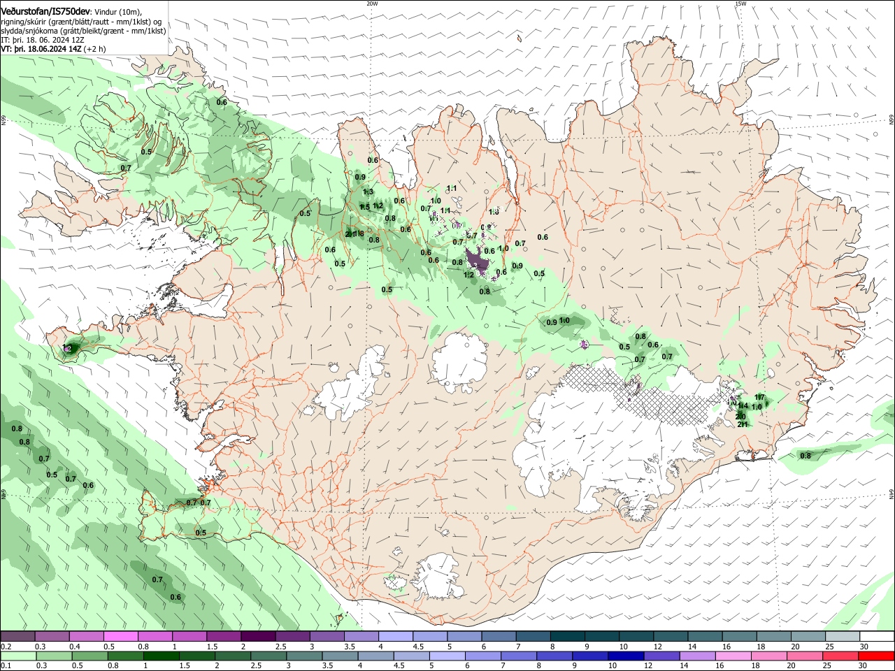The width and height of the screenshot is (895, 671).
Task: Click the 0.8 value off the southeast coast
Action: [x=805, y=456]
